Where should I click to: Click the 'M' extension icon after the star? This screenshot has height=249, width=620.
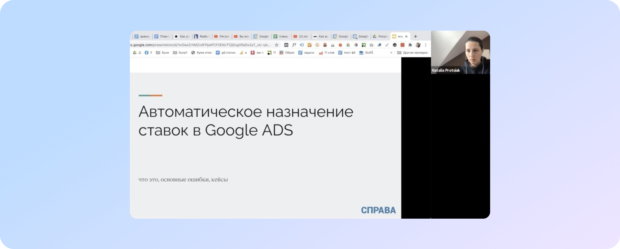click(286, 45)
